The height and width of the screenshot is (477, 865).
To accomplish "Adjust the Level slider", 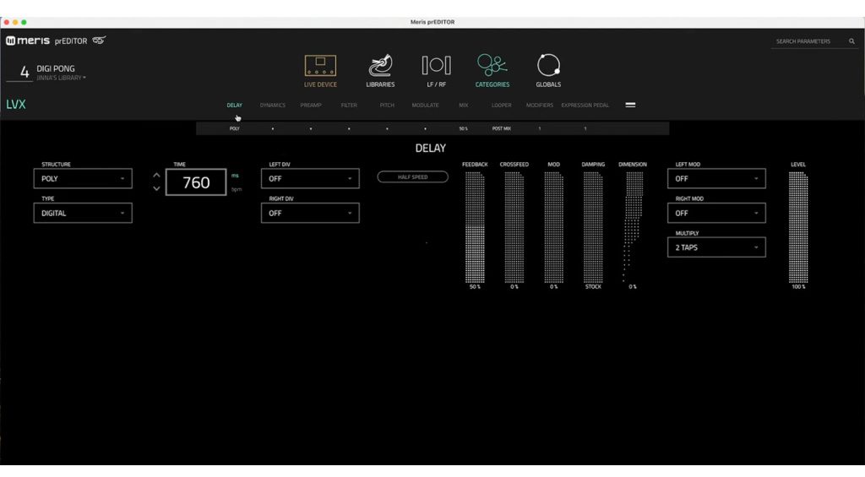I will 798,227.
